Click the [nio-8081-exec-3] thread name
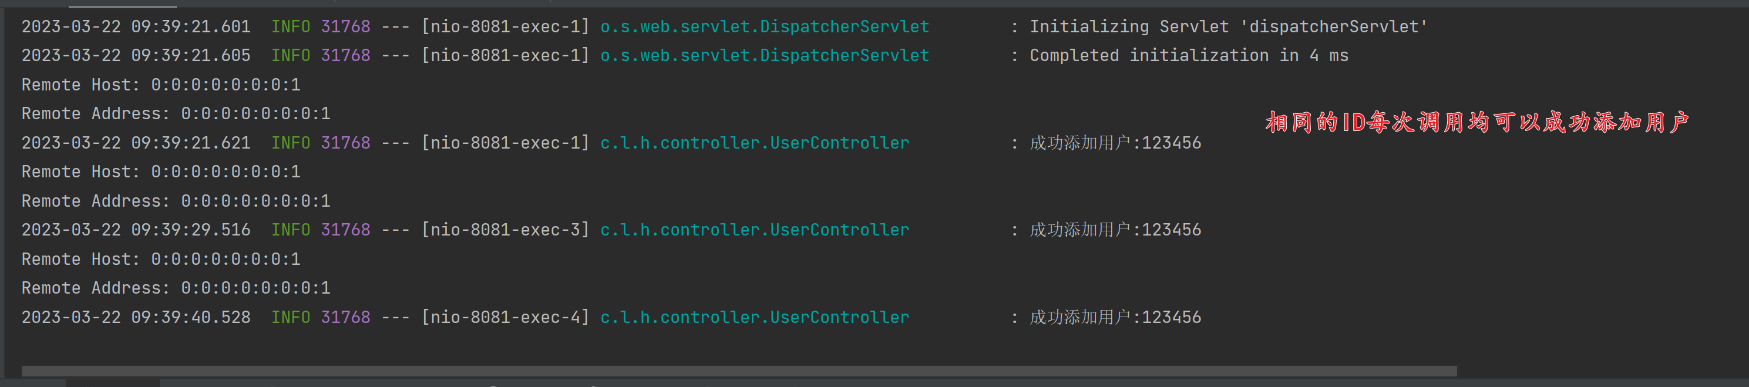This screenshot has width=1749, height=387. (x=505, y=230)
